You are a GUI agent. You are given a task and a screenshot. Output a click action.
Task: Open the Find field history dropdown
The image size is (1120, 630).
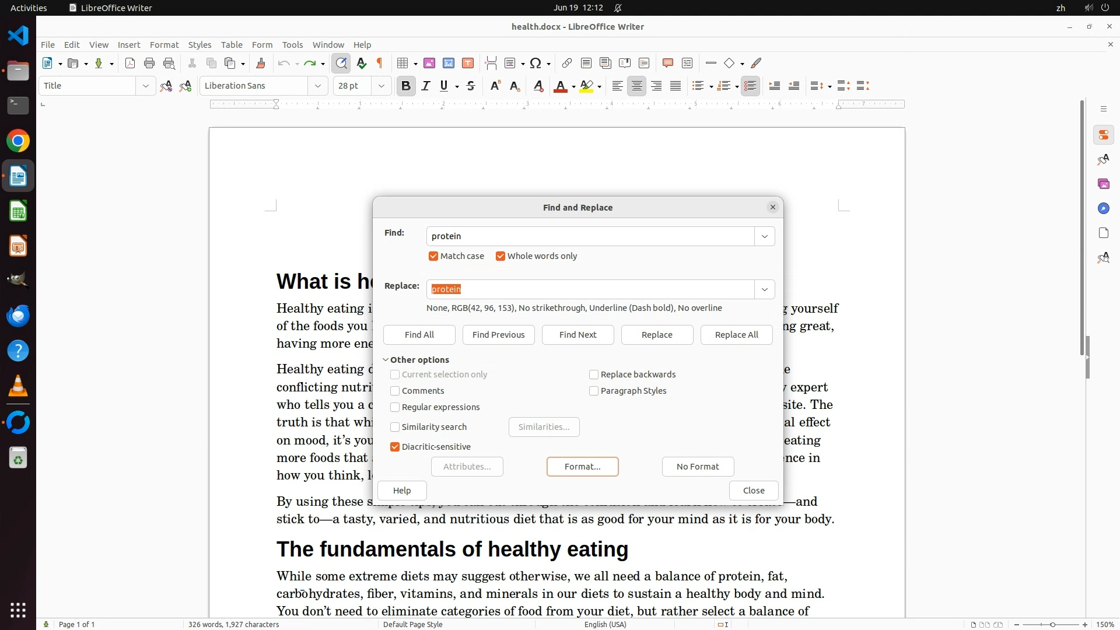(x=764, y=236)
